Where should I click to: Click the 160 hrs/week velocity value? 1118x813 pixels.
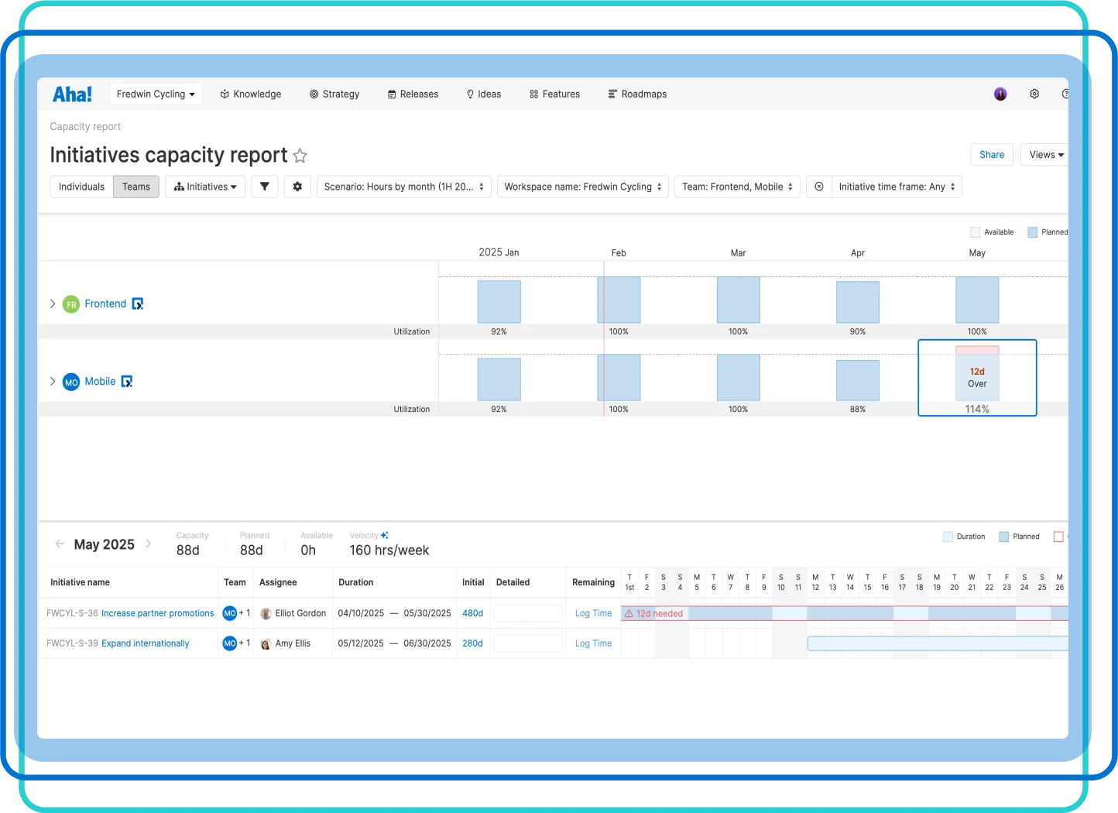point(389,551)
